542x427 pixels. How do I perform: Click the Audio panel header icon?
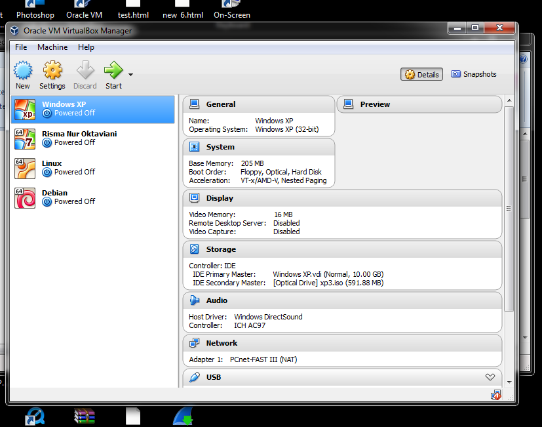tap(193, 300)
